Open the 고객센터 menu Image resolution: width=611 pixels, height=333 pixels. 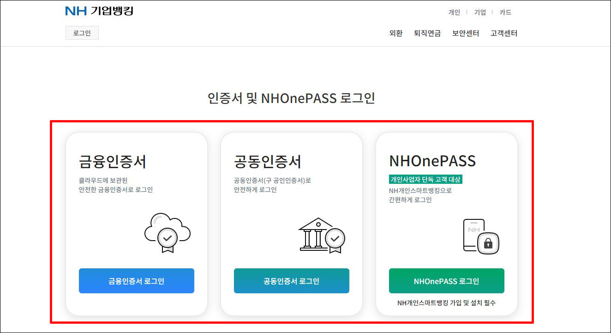504,33
